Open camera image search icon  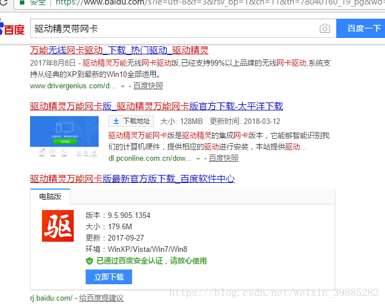pyautogui.click(x=324, y=28)
